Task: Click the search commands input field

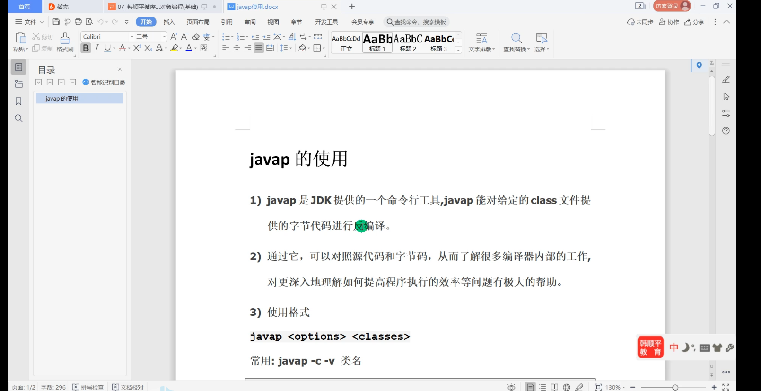Action: [416, 22]
